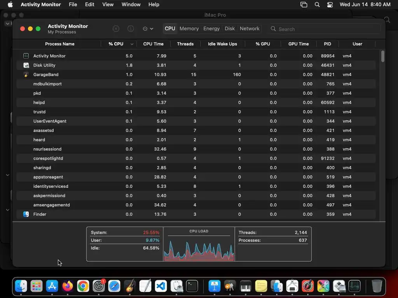The width and height of the screenshot is (398, 298).
Task: Open Spotlight search in the menu bar
Action: pos(317,5)
